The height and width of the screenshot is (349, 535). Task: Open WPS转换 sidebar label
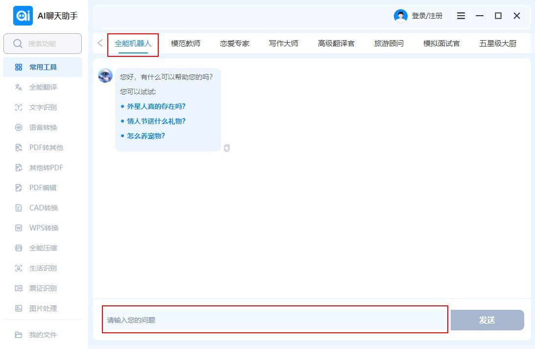tap(44, 228)
